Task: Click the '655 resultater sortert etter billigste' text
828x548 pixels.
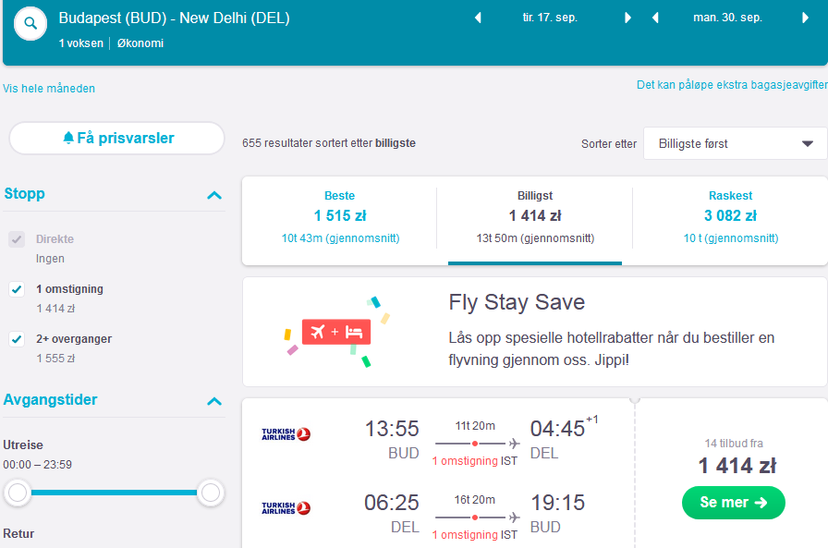Action: [329, 143]
